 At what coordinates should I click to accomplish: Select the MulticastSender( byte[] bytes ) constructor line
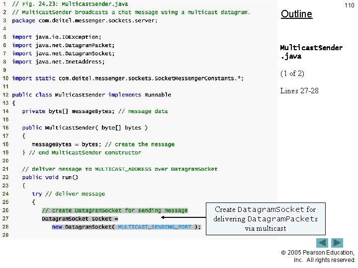click(x=85, y=128)
